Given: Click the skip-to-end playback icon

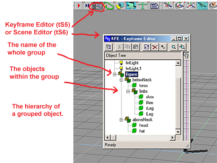Looking at the screenshot, I should tap(87, 6).
